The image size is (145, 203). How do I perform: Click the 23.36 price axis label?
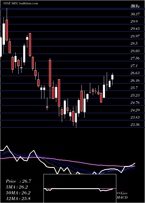pyautogui.click(x=135, y=125)
